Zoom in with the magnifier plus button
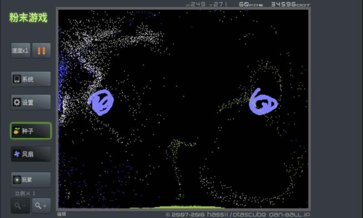This screenshot has height=218, width=363. tap(41, 205)
